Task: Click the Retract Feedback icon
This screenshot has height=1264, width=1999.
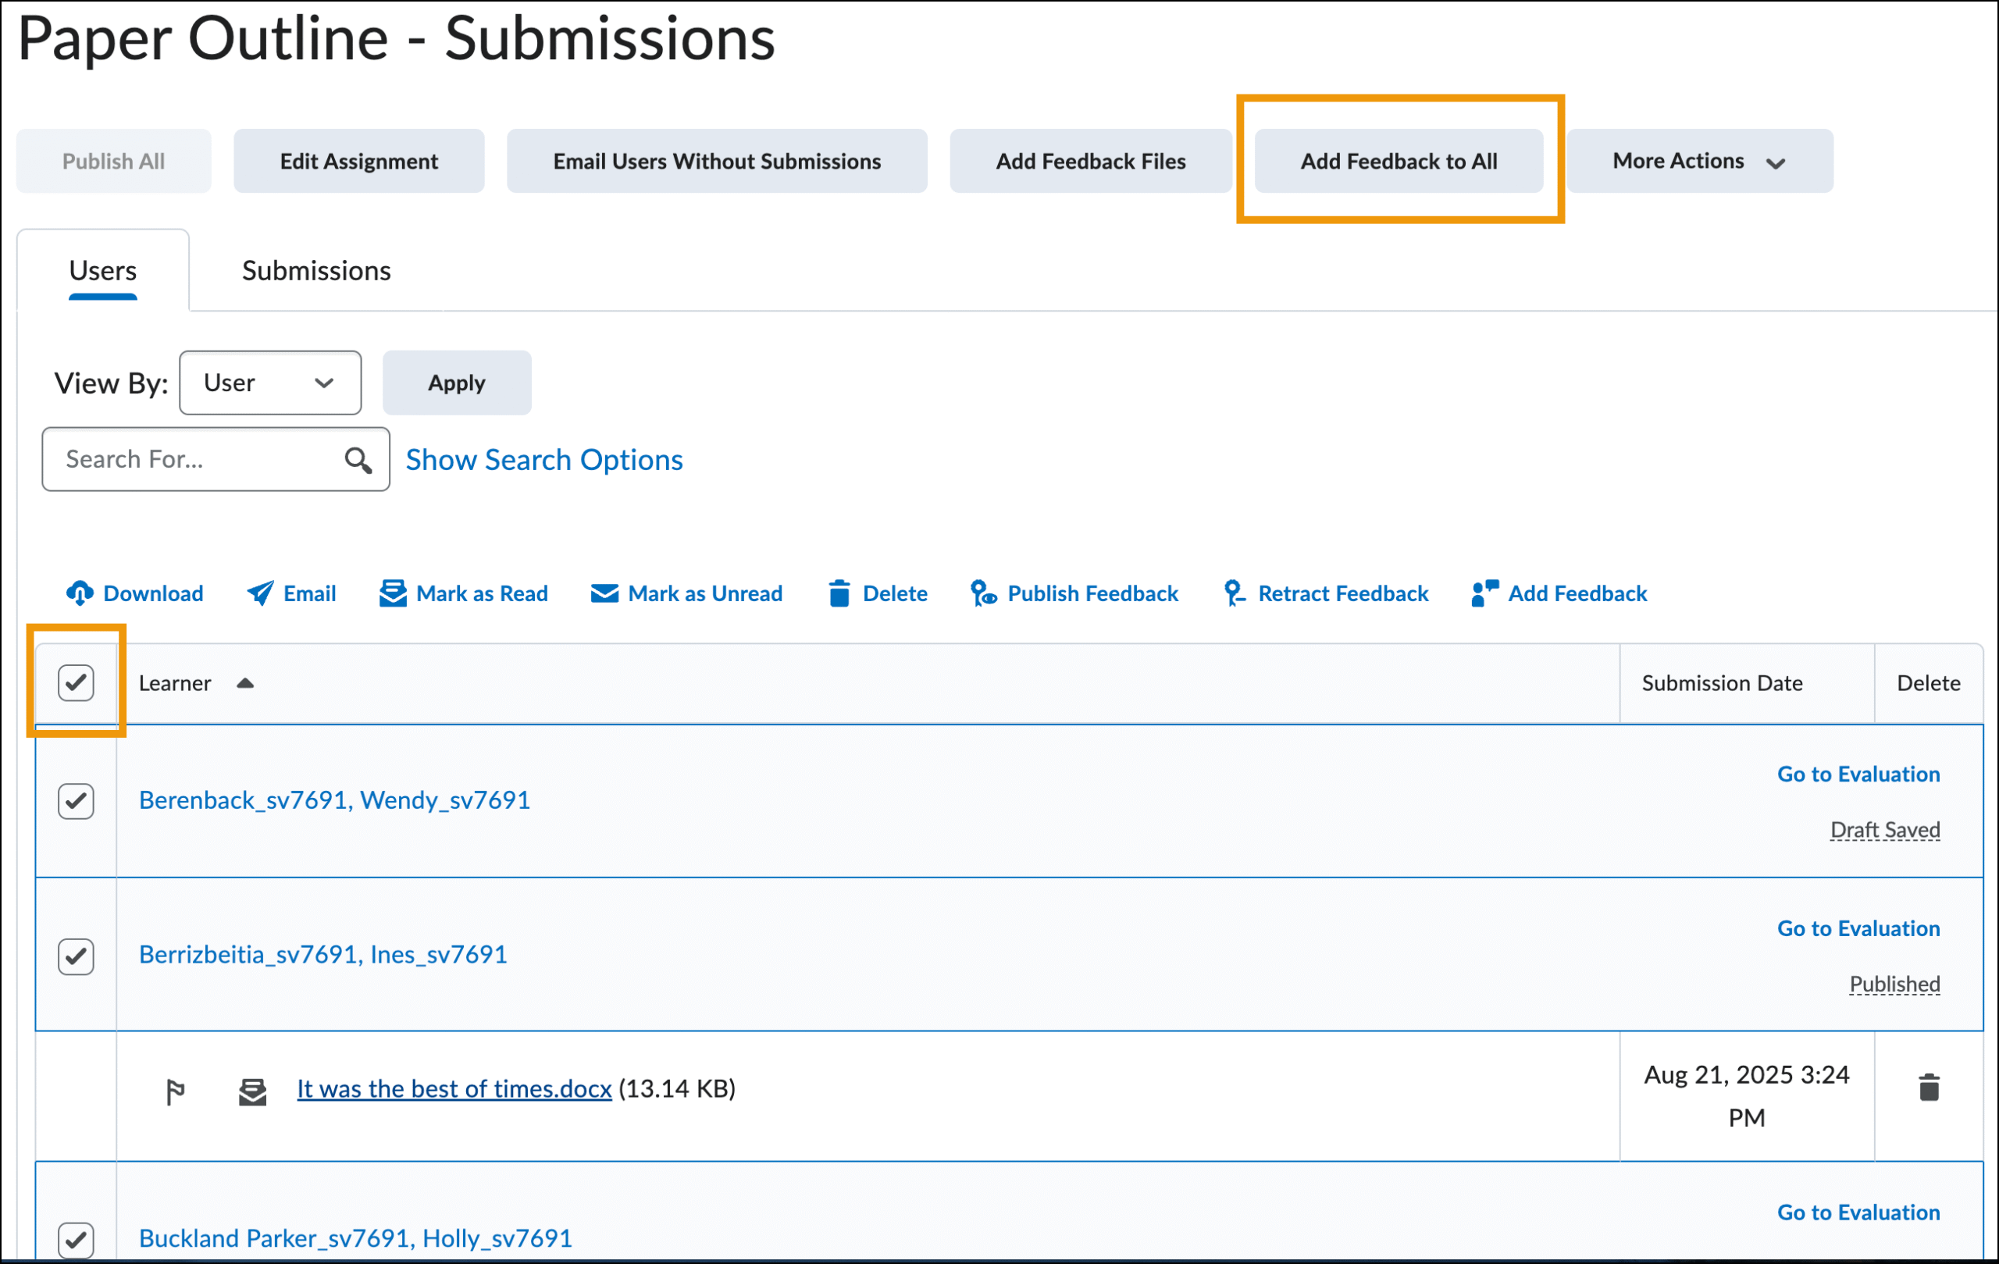Action: click(1234, 593)
